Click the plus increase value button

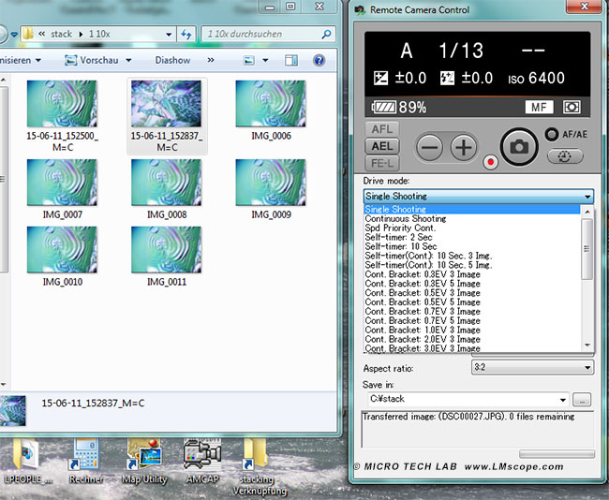pos(464,147)
